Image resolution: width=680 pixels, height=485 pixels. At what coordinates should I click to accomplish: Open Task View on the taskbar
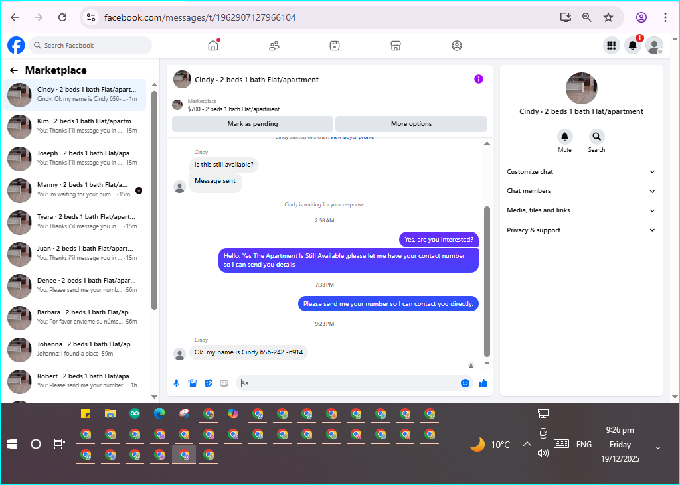click(x=59, y=444)
